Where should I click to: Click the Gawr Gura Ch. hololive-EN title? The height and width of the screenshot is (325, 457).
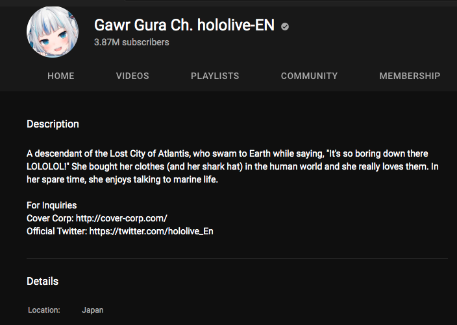click(184, 25)
